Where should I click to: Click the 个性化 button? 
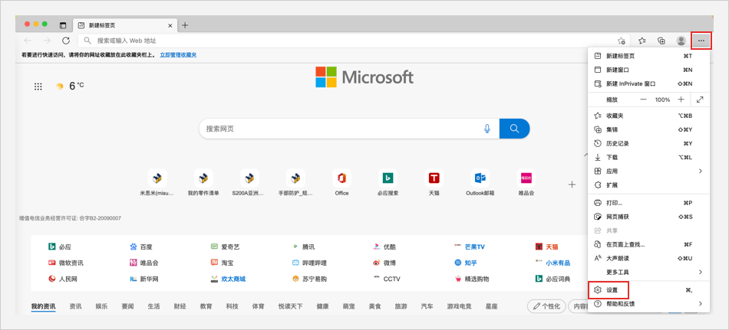pyautogui.click(x=546, y=306)
